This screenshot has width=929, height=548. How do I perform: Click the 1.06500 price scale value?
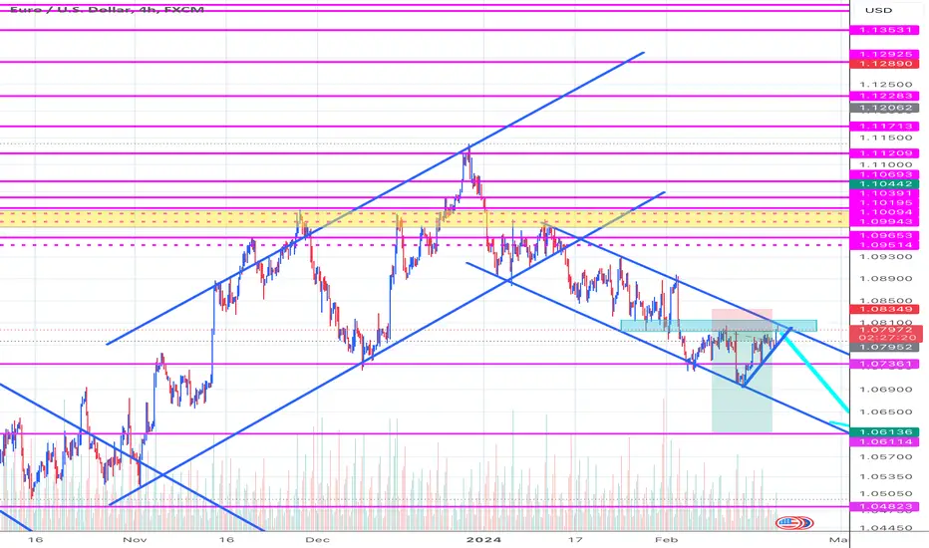(886, 411)
